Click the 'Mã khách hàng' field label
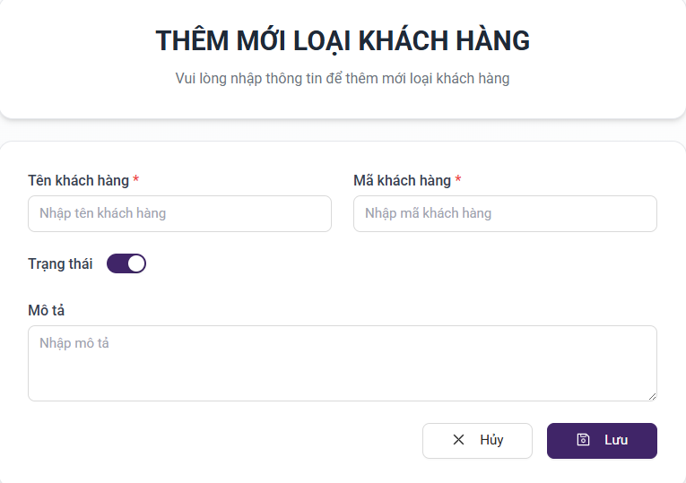 [x=402, y=180]
